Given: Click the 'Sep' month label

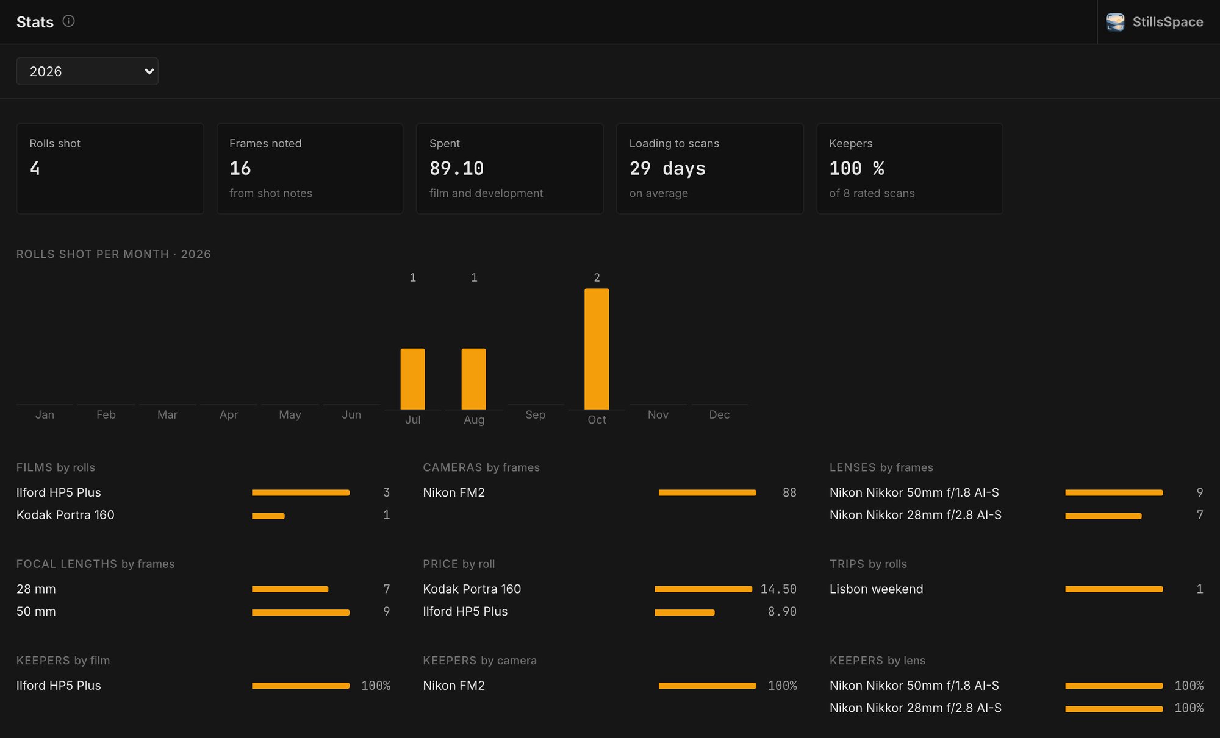Looking at the screenshot, I should [x=536, y=414].
